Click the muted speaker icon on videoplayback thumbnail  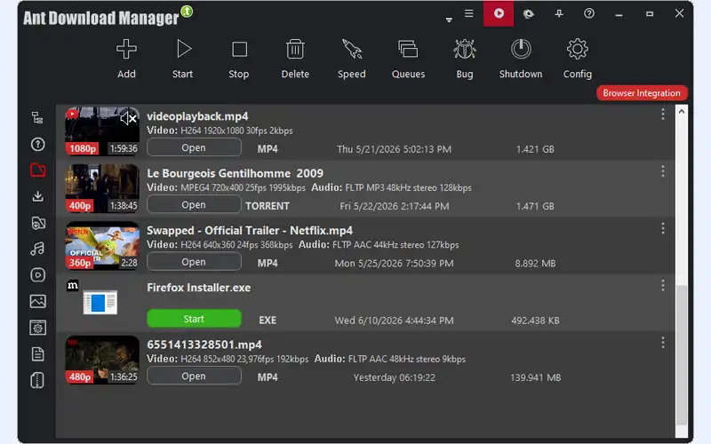point(128,119)
